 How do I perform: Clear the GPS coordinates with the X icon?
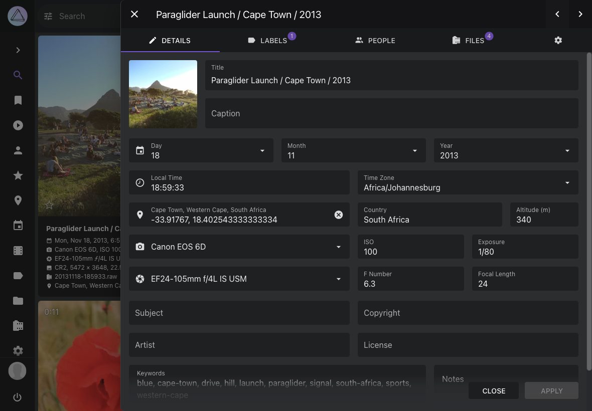click(x=339, y=215)
